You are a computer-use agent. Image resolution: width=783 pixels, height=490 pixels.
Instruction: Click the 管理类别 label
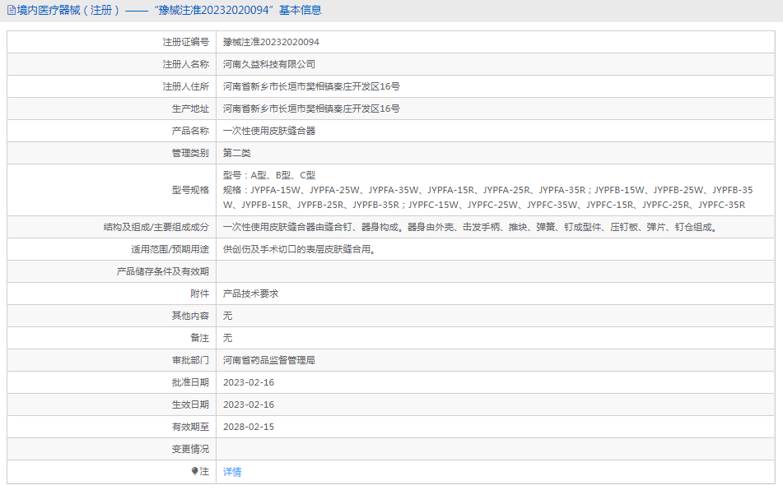[190, 153]
